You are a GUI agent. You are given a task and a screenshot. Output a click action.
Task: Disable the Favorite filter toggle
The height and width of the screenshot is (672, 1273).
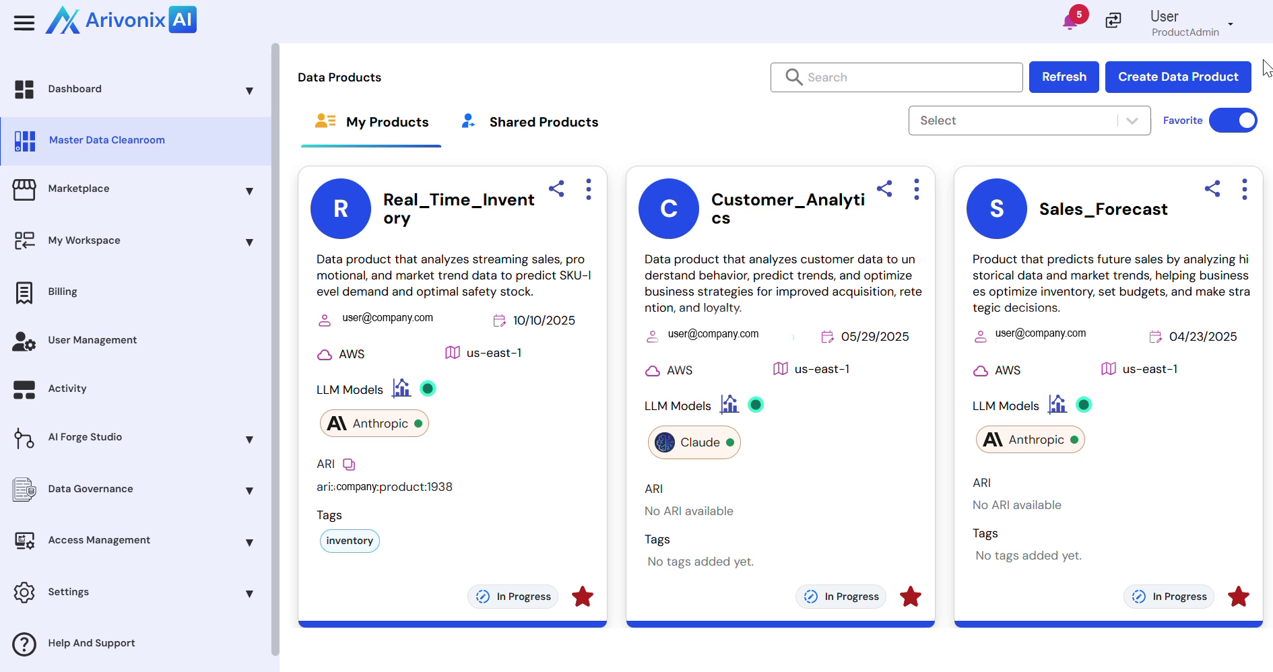click(1233, 120)
